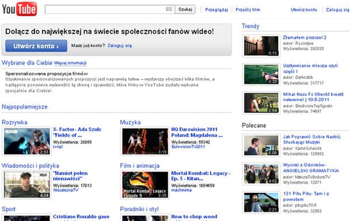
Task: Select the Spersonalizowane propozycje filmów text
Action: click(47, 73)
